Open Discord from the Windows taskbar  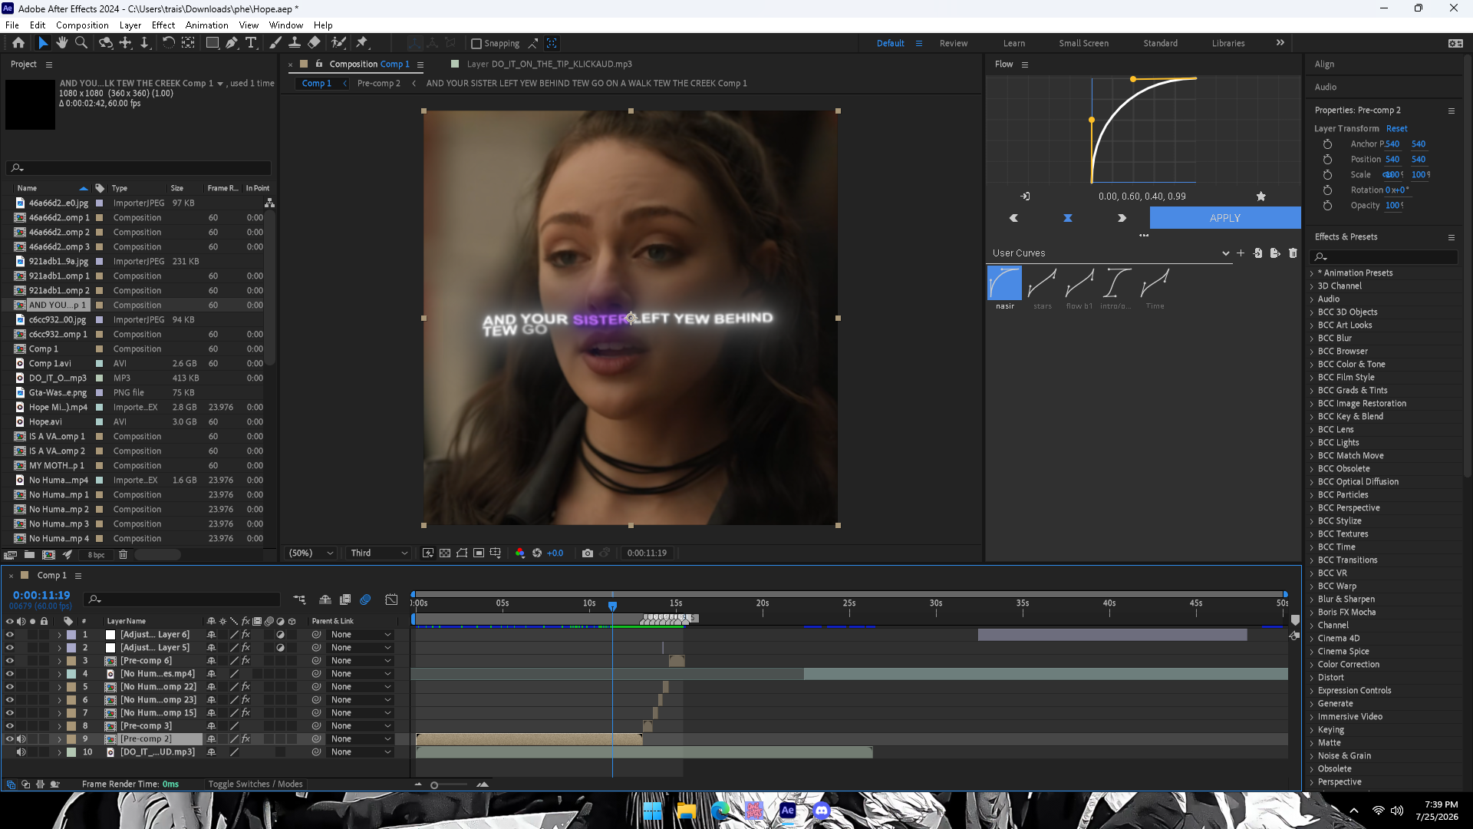[x=822, y=811]
